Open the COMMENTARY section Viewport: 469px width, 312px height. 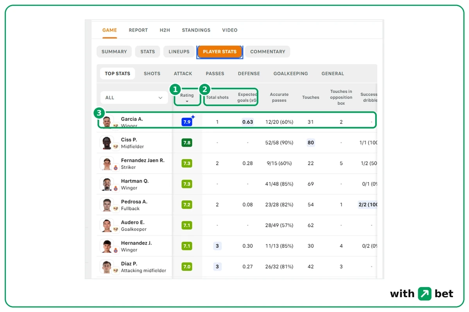[268, 51]
